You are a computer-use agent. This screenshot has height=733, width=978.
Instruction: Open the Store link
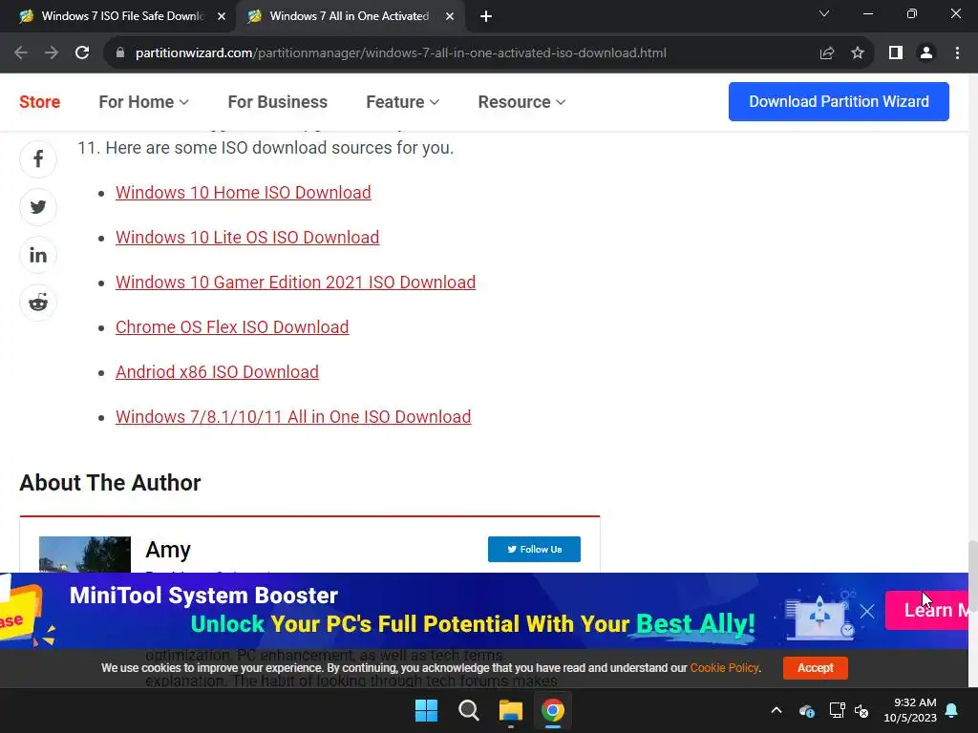tap(40, 101)
